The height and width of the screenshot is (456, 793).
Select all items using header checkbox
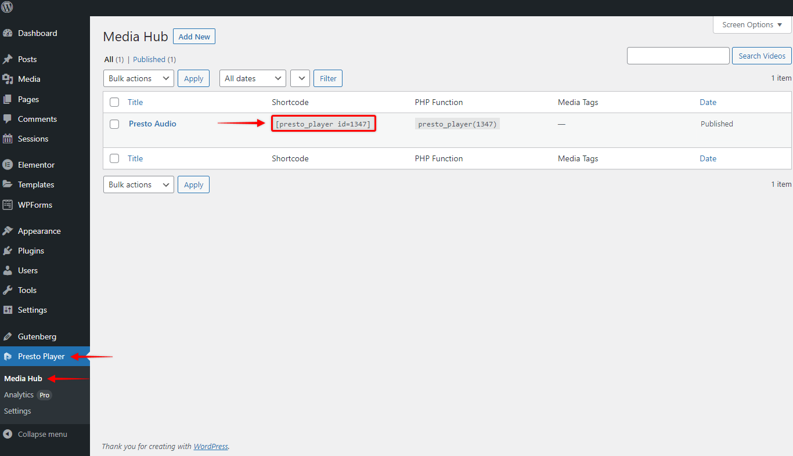[114, 102]
